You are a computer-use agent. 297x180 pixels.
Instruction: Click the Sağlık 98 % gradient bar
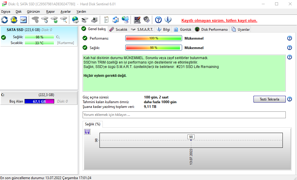(x=154, y=48)
